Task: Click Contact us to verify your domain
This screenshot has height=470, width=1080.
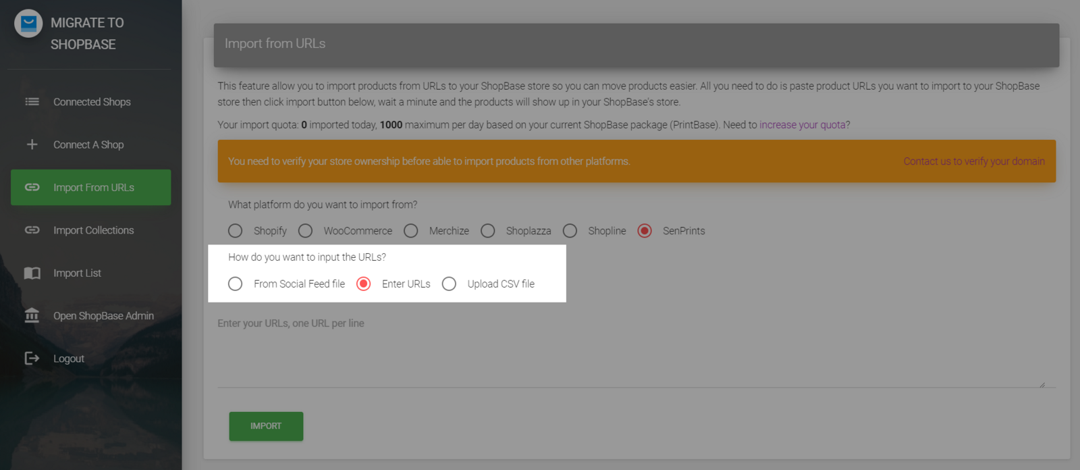Action: pyautogui.click(x=974, y=161)
